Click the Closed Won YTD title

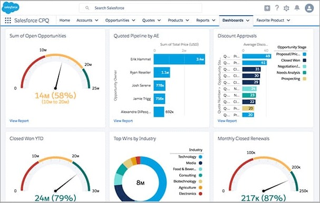pos(26,139)
